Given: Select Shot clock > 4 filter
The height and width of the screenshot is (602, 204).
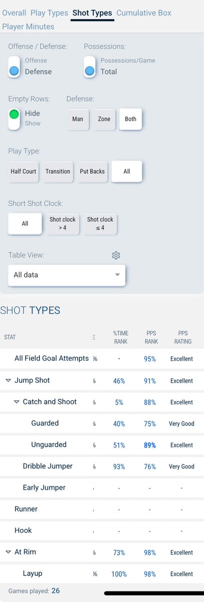Looking at the screenshot, I should 63,224.
